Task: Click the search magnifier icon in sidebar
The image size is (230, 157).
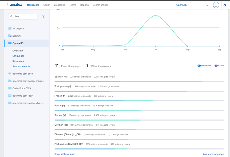Action: pyautogui.click(x=11, y=16)
